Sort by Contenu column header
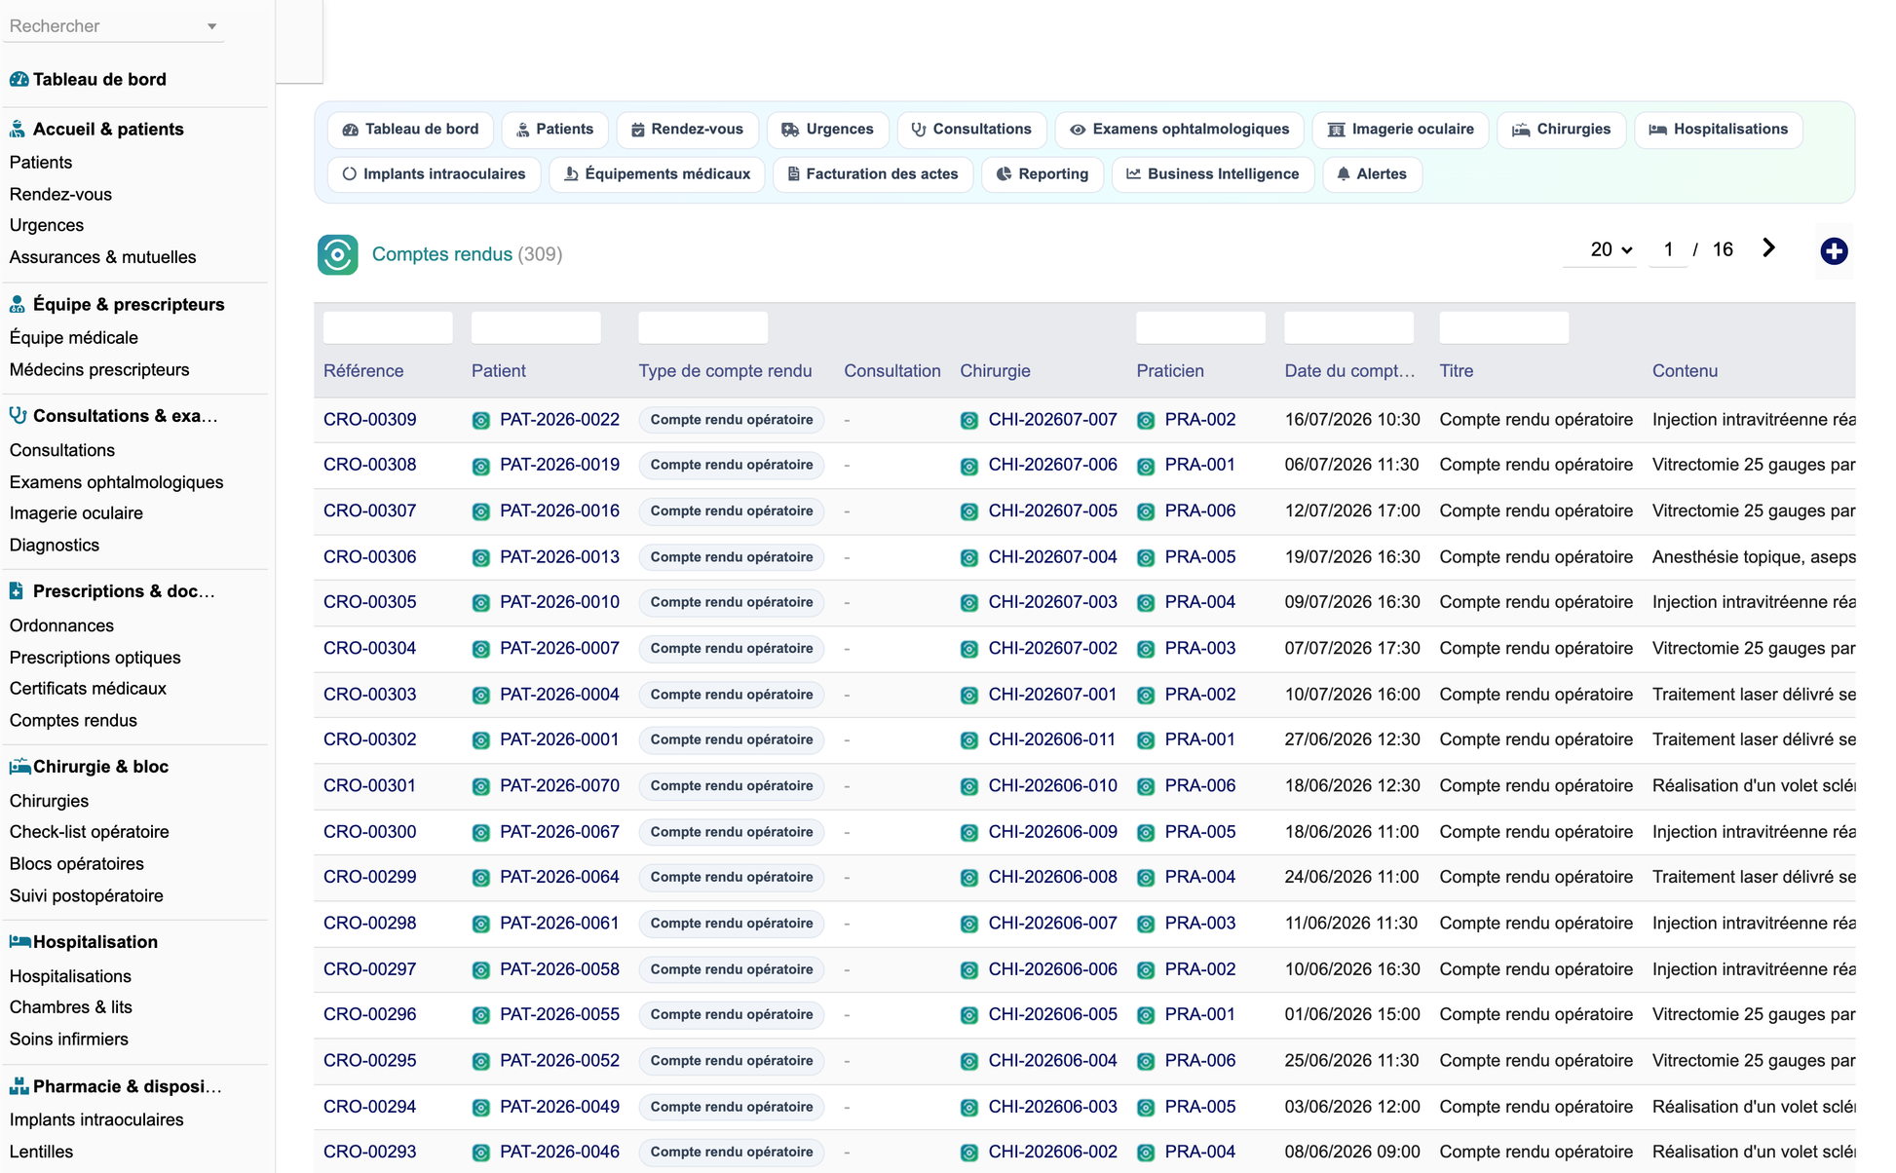This screenshot has height=1173, width=1896. click(x=1685, y=371)
